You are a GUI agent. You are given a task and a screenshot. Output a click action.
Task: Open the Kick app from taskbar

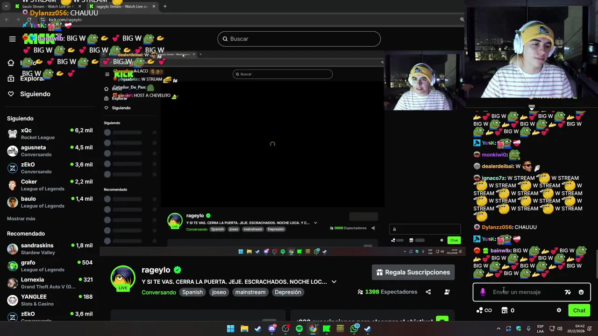[327, 329]
